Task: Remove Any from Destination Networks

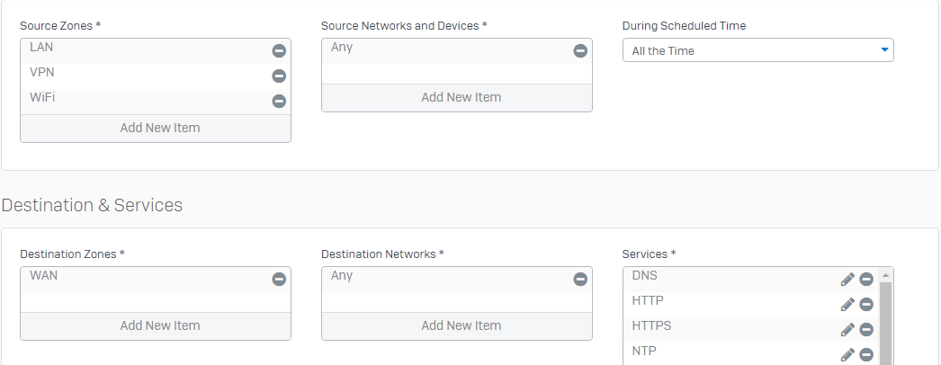Action: pos(580,280)
